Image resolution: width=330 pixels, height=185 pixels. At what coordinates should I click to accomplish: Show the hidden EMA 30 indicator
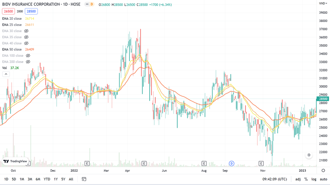[26, 31]
